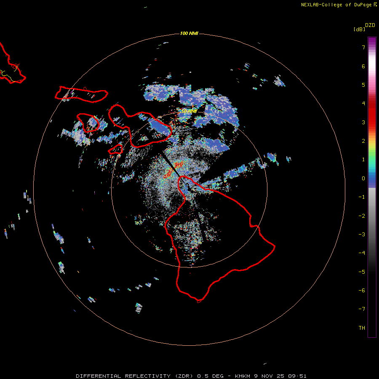Viewport: 379px width, 379px height.
Task: Click the -5 value on the color scale
Action: point(362,272)
